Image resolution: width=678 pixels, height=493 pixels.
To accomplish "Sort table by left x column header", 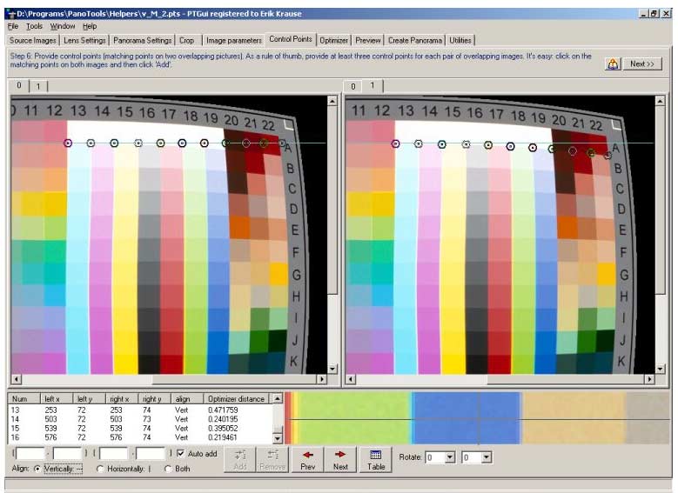I will point(57,399).
